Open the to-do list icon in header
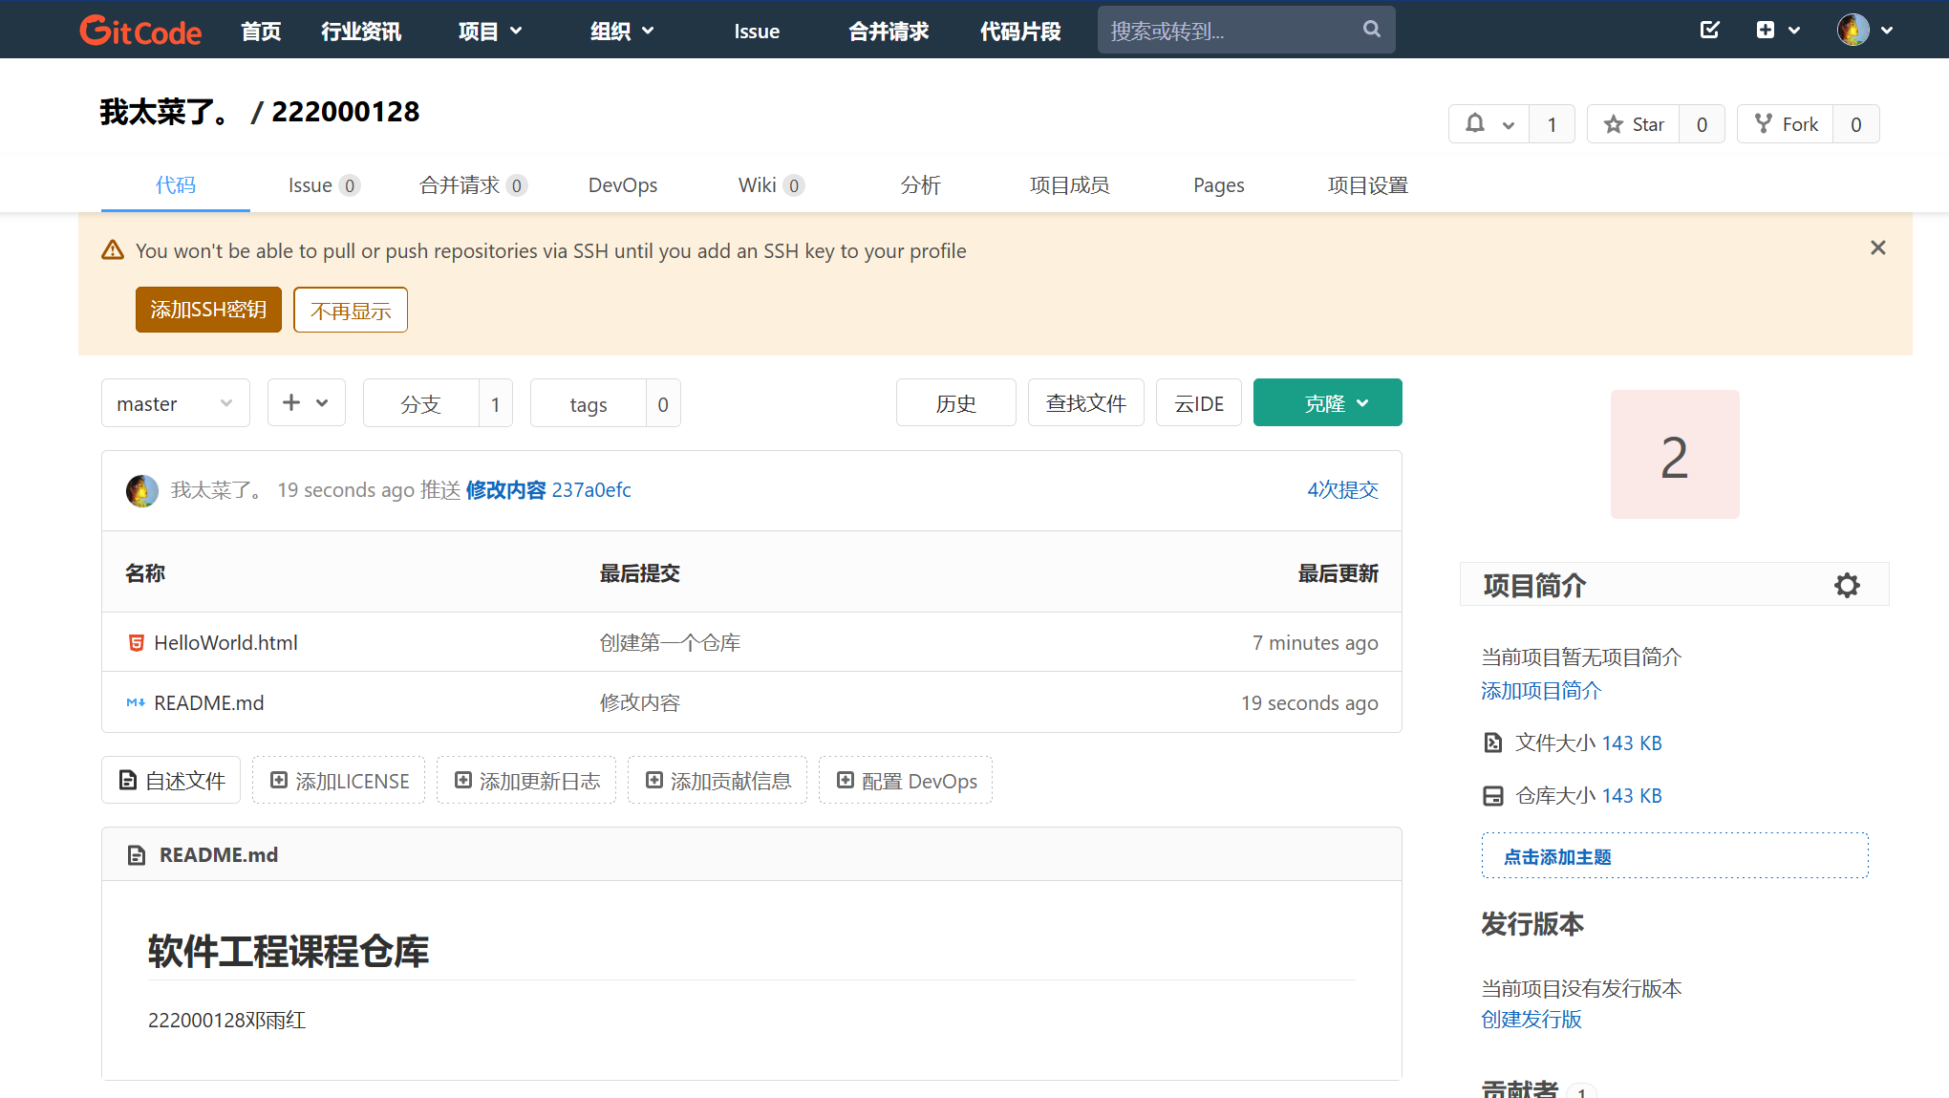Image resolution: width=1949 pixels, height=1098 pixels. (x=1709, y=30)
